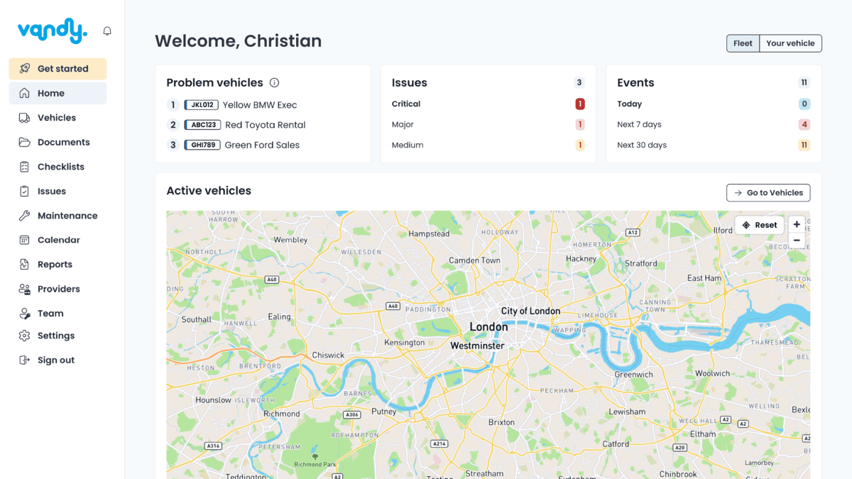The width and height of the screenshot is (852, 479).
Task: Open Checklists in the sidebar
Action: 58,167
